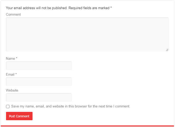Click the asterisk after 'Required fields are marked'
Image resolution: width=175 pixels, height=127 pixels.
tap(111, 7)
